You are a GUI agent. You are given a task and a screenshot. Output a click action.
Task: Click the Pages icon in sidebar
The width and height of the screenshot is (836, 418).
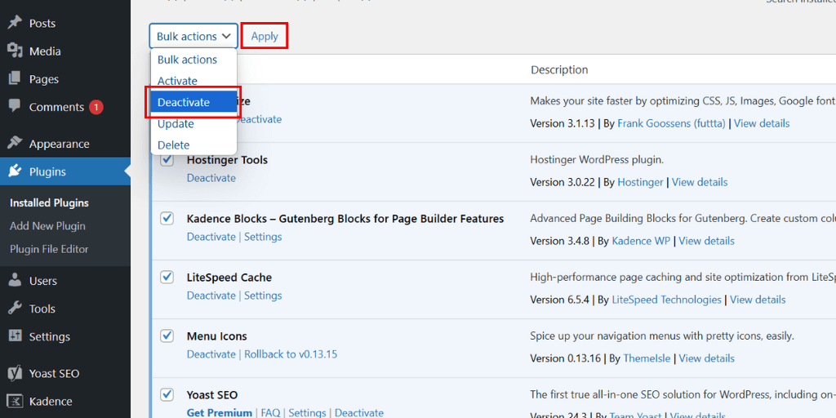15,79
